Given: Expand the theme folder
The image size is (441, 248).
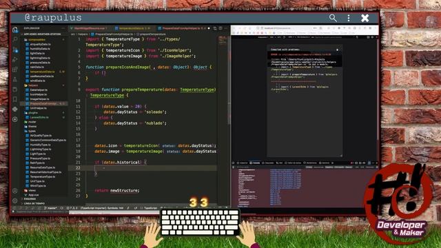Looking at the screenshot, I should pyautogui.click(x=32, y=127).
